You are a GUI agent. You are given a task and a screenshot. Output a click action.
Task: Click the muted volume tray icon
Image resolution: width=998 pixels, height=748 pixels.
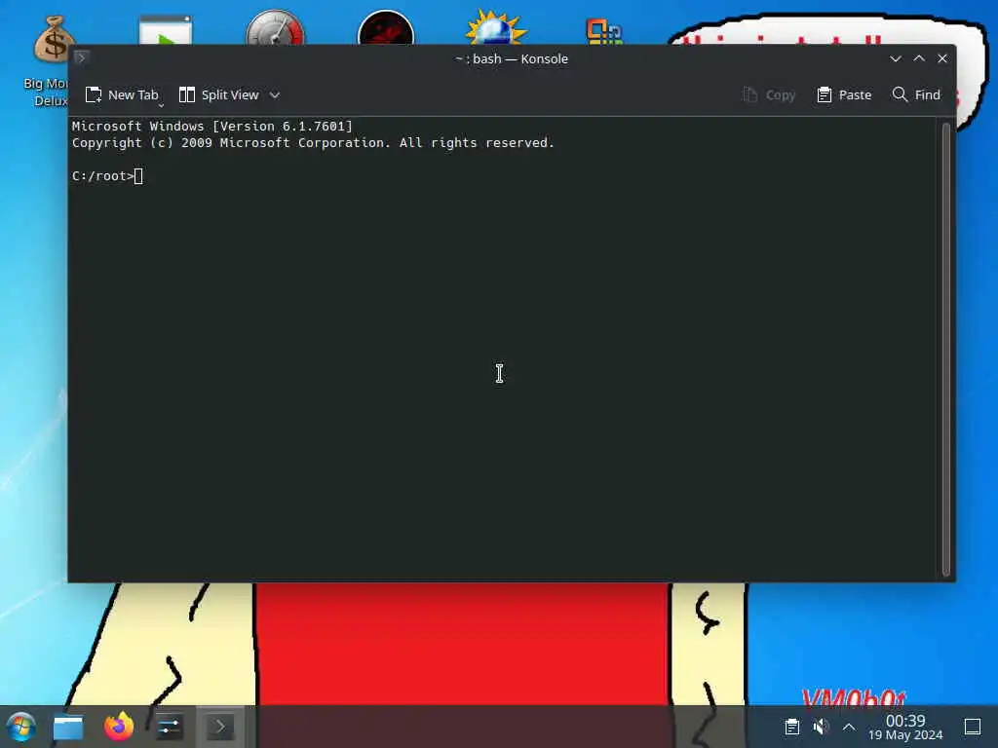(821, 727)
